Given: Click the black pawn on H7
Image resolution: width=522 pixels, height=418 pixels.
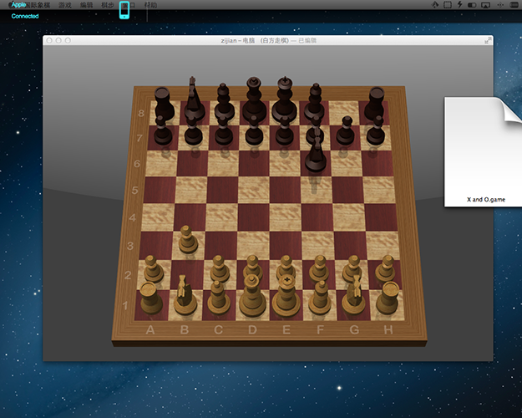Looking at the screenshot, I should (x=376, y=130).
